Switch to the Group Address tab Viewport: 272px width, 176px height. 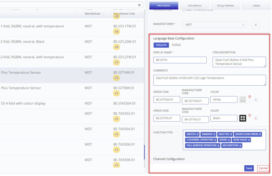pyautogui.click(x=225, y=6)
